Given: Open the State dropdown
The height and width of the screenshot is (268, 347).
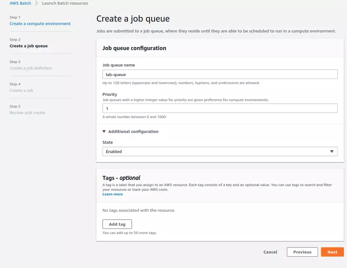Looking at the screenshot, I should pyautogui.click(x=220, y=151).
